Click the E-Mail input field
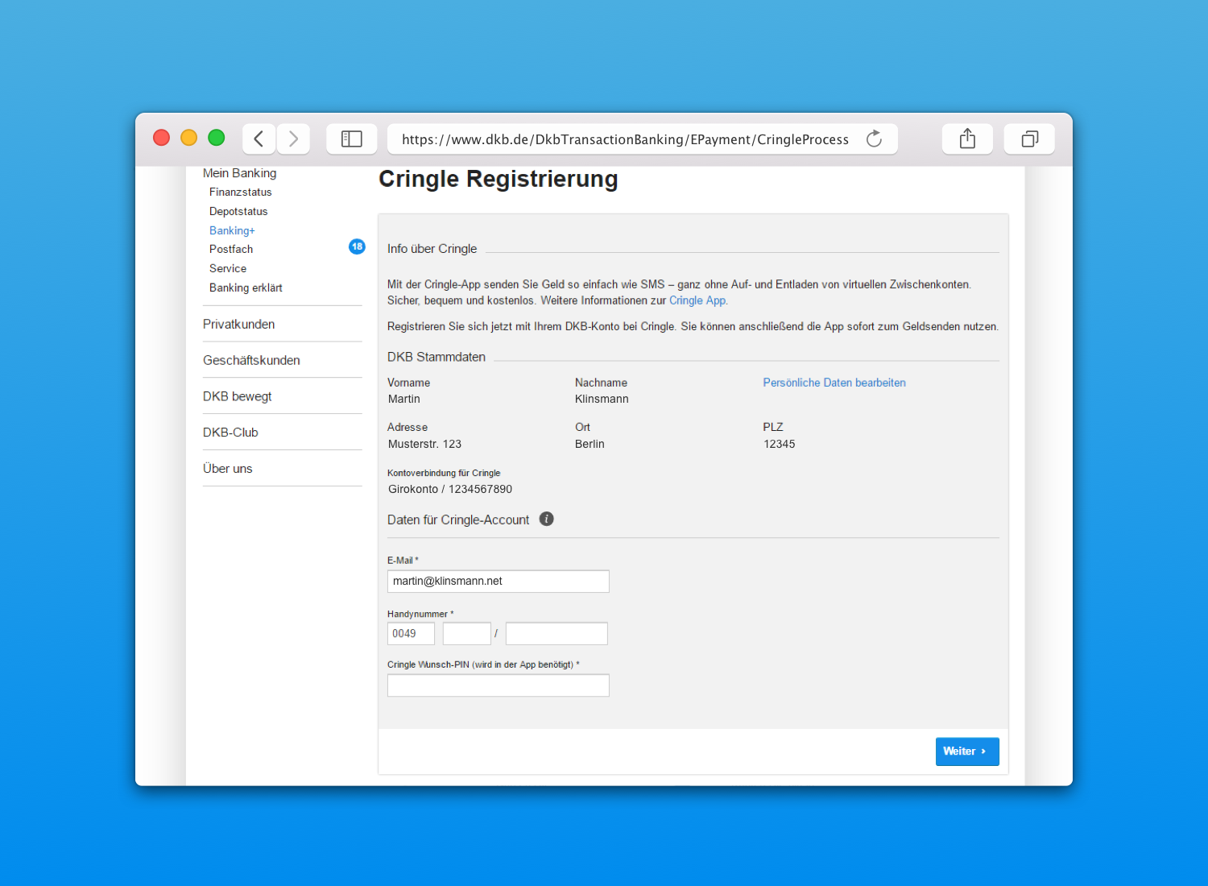The height and width of the screenshot is (886, 1208). tap(498, 582)
